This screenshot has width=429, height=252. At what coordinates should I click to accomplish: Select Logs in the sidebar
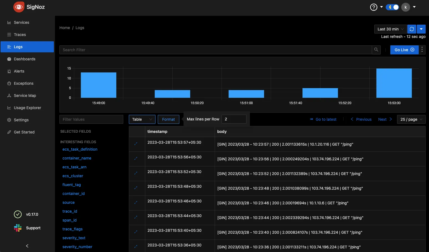coord(27,47)
